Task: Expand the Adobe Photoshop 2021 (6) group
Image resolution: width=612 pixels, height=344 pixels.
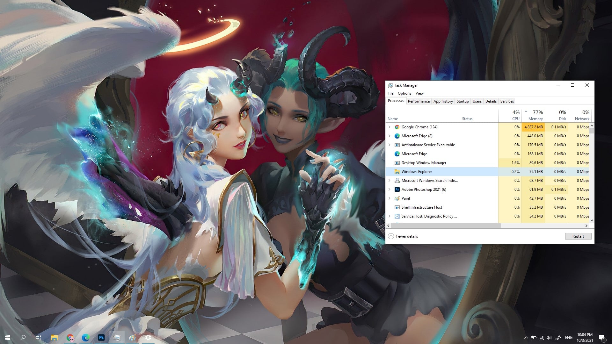Action: (389, 190)
